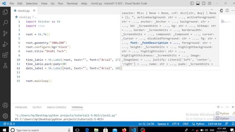This screenshot has height=132, width=235.
Task: Toggle primary side bar layout icon
Action: [x=192, y=3]
